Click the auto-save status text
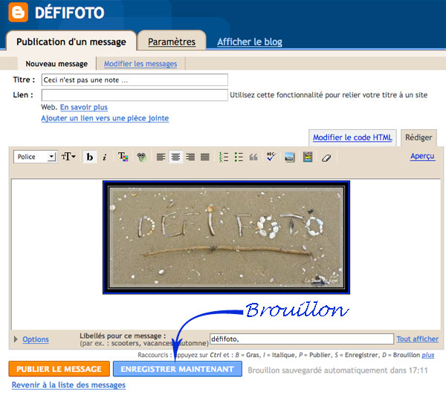The width and height of the screenshot is (446, 395). (x=337, y=370)
